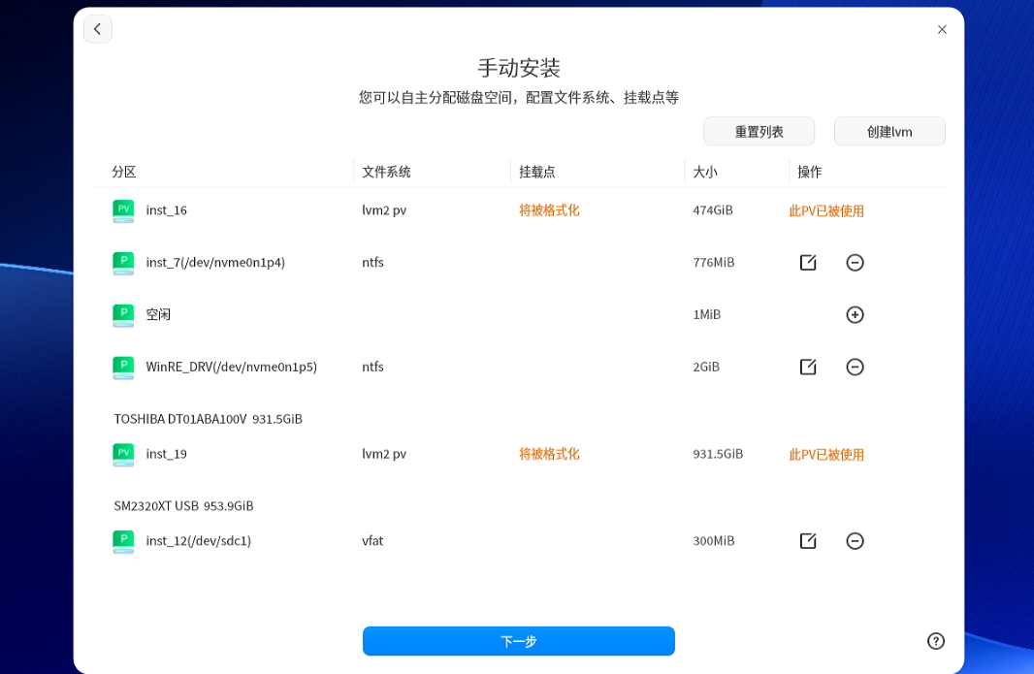Click 重置列表 to reset the list
This screenshot has height=674, width=1034.
(x=759, y=132)
